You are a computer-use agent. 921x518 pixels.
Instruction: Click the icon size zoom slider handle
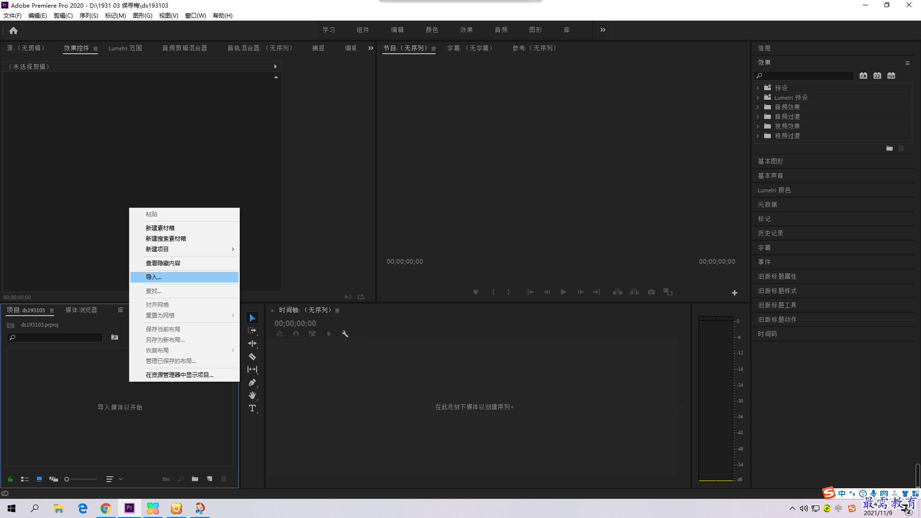pyautogui.click(x=67, y=479)
